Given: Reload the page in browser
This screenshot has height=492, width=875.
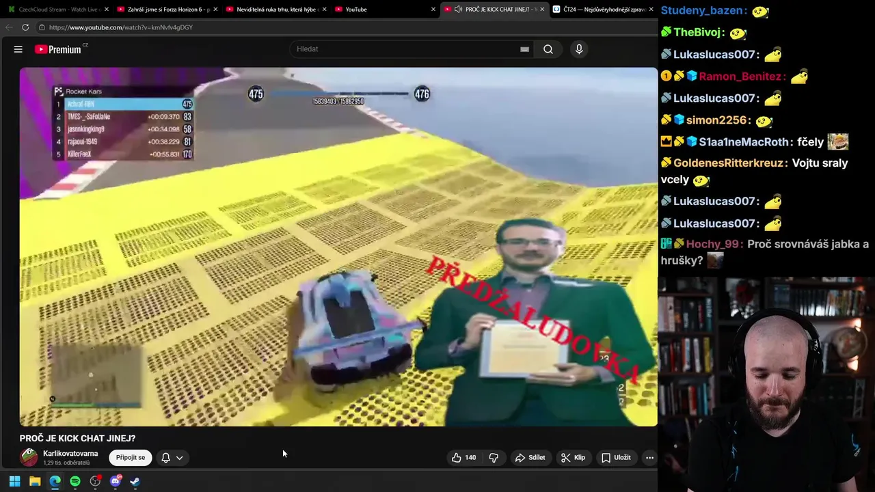Looking at the screenshot, I should (x=25, y=27).
